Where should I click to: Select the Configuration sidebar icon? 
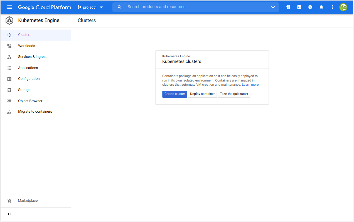pos(9,79)
